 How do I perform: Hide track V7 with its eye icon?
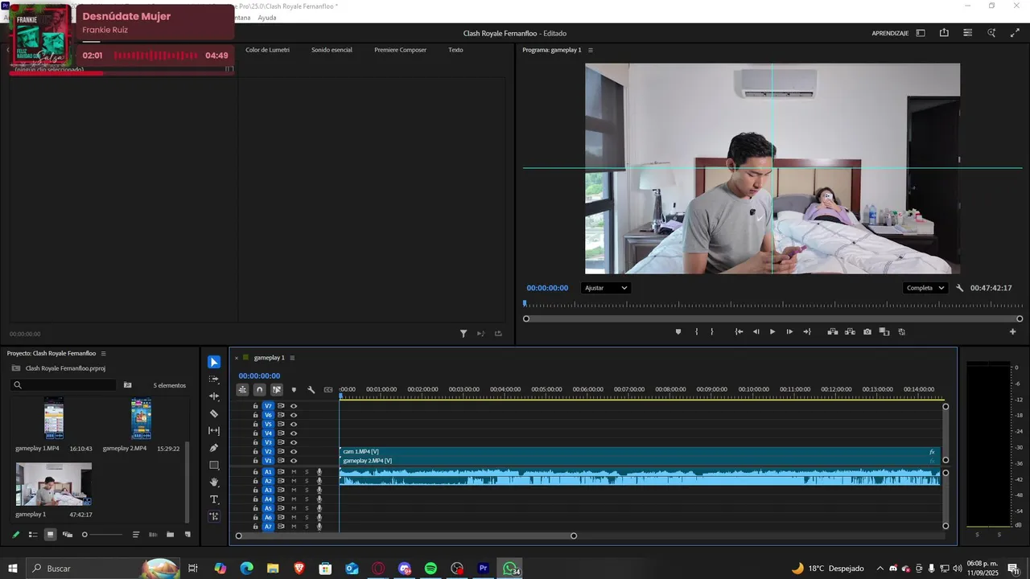tap(294, 406)
